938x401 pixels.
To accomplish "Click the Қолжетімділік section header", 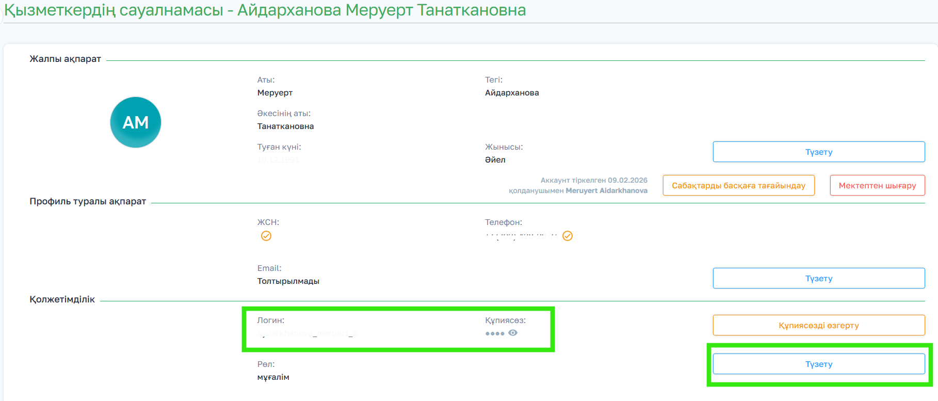I will coord(62,299).
